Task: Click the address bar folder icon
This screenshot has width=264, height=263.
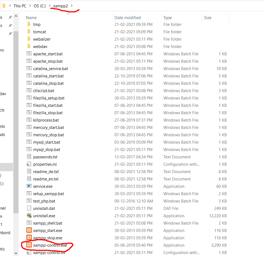Action: pyautogui.click(x=4, y=6)
